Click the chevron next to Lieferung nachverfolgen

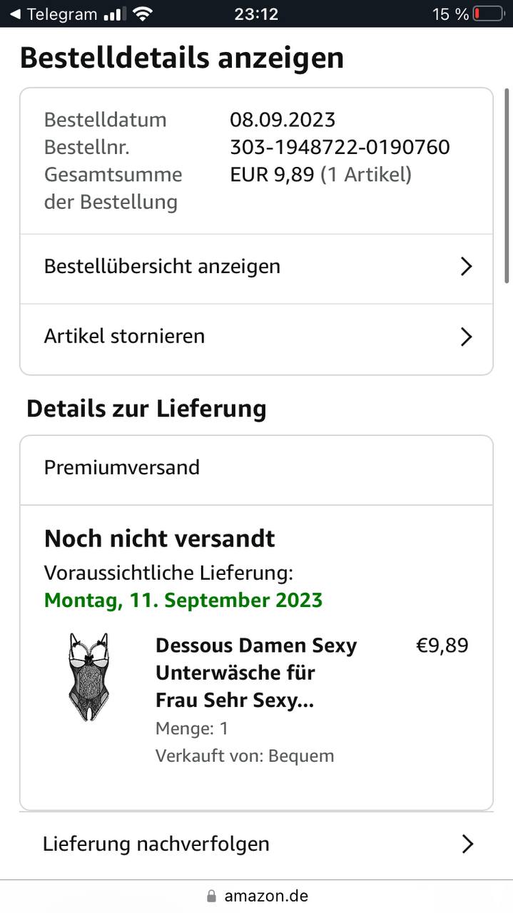pyautogui.click(x=467, y=845)
